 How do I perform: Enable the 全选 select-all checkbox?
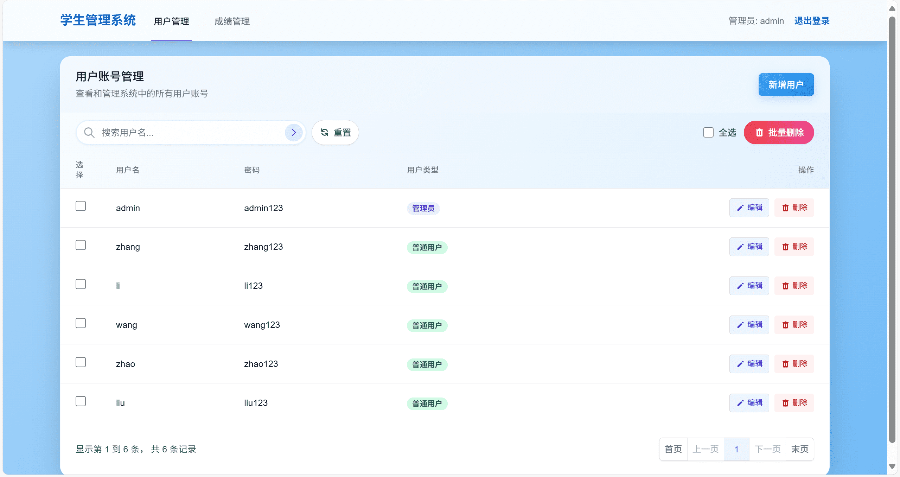point(708,133)
